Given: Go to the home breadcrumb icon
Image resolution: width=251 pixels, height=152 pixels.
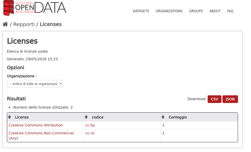Looking at the screenshot, I should (x=5, y=24).
